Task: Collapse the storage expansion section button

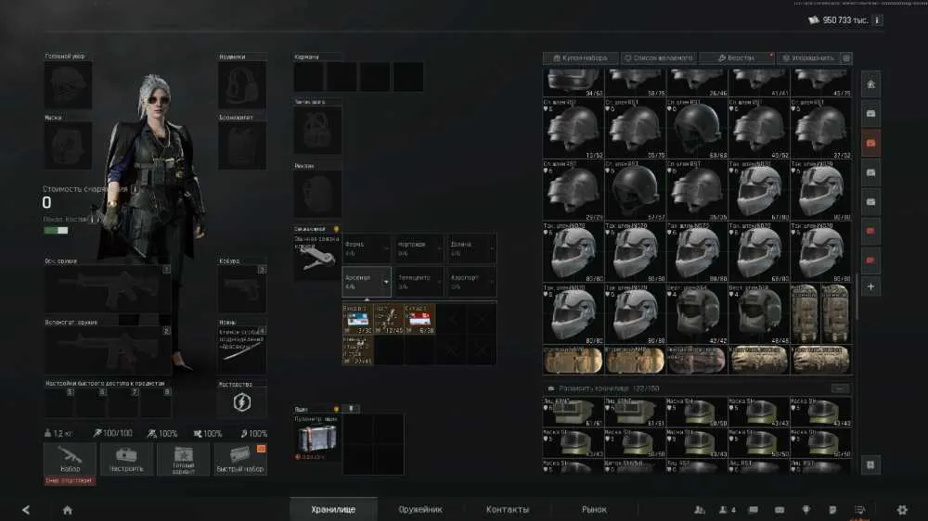Action: coord(839,388)
